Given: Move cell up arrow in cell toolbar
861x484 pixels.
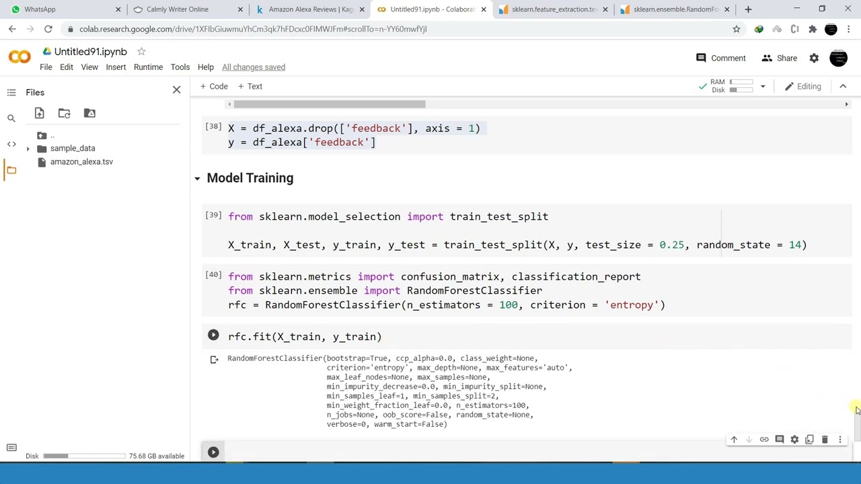Looking at the screenshot, I should coord(734,440).
